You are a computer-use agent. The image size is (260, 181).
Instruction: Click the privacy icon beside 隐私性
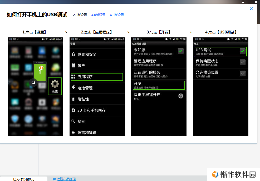point(73,99)
